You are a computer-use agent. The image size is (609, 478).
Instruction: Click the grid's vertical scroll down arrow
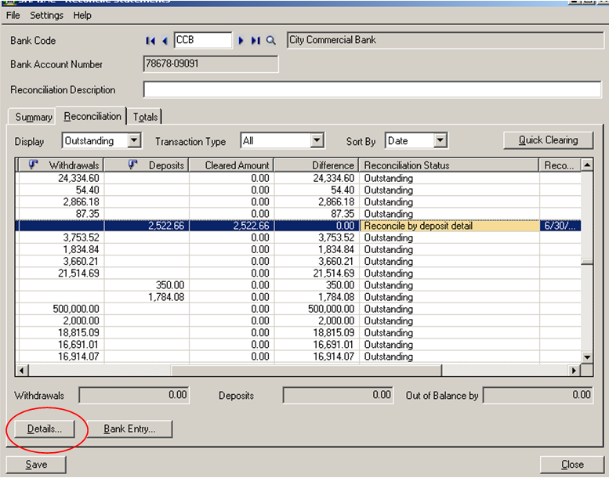(x=587, y=357)
